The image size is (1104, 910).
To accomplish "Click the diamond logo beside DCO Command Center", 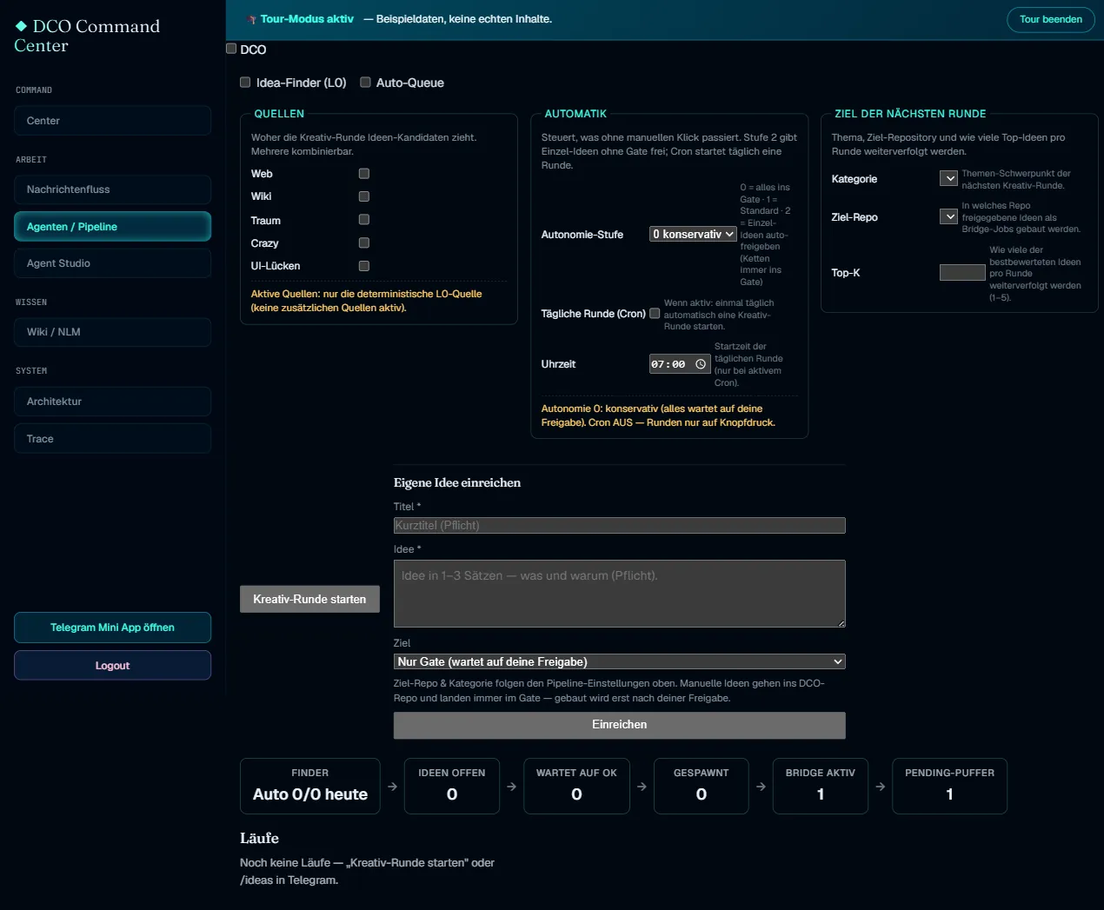I will (x=21, y=26).
